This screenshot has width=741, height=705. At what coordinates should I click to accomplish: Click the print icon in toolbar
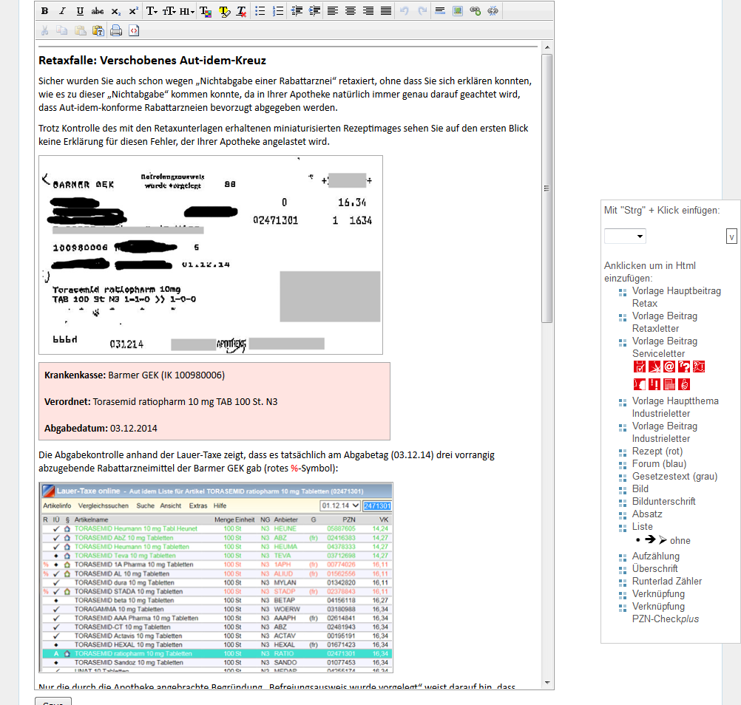click(x=116, y=30)
